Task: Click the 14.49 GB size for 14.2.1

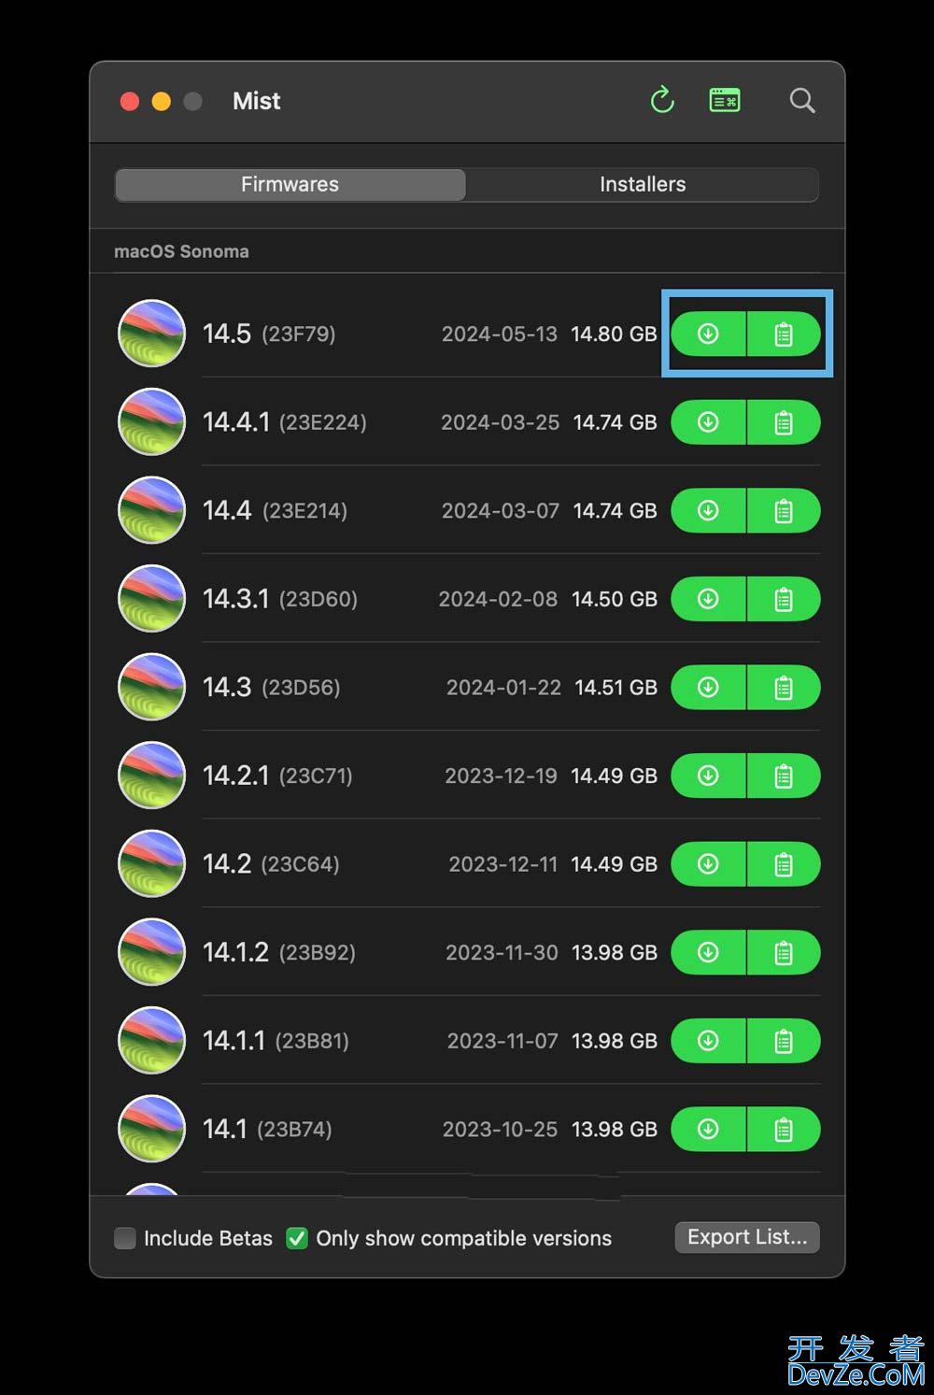Action: tap(614, 776)
